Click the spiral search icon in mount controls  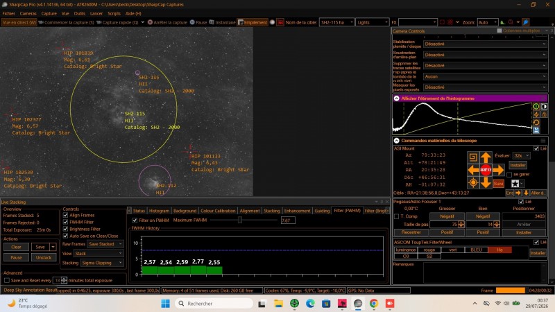473,157
